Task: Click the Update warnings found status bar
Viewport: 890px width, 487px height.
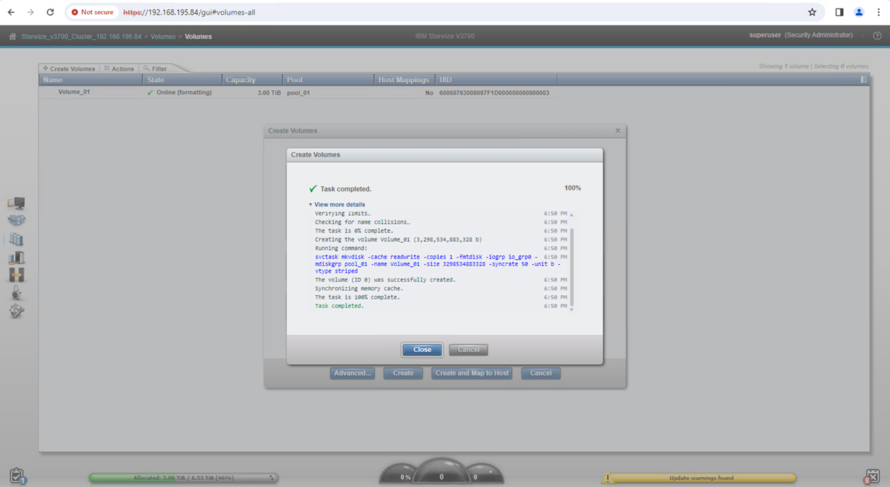Action: (x=701, y=478)
